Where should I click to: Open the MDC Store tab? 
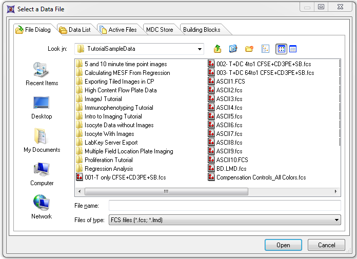point(159,30)
